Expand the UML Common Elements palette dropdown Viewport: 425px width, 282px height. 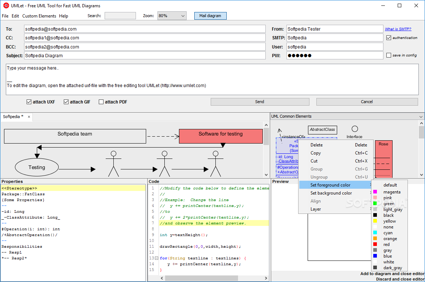pyautogui.click(x=421, y=117)
